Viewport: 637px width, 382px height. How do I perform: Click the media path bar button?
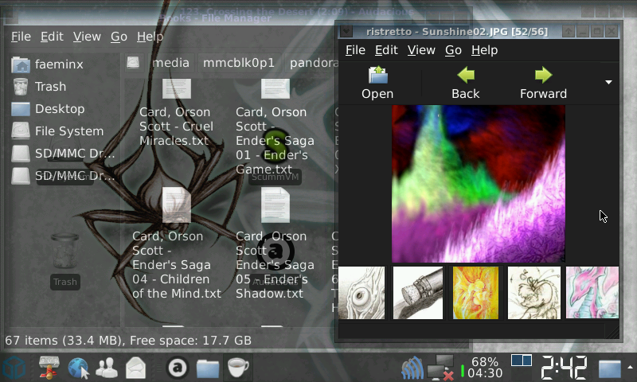tap(170, 62)
